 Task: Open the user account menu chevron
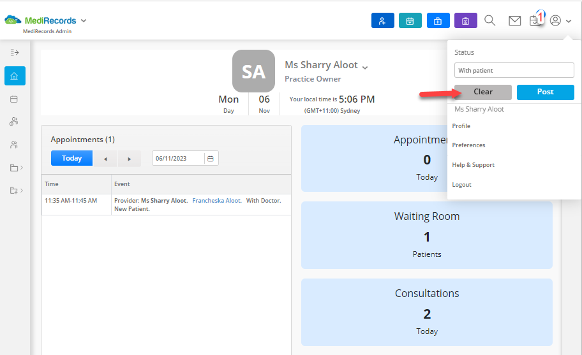pyautogui.click(x=569, y=22)
